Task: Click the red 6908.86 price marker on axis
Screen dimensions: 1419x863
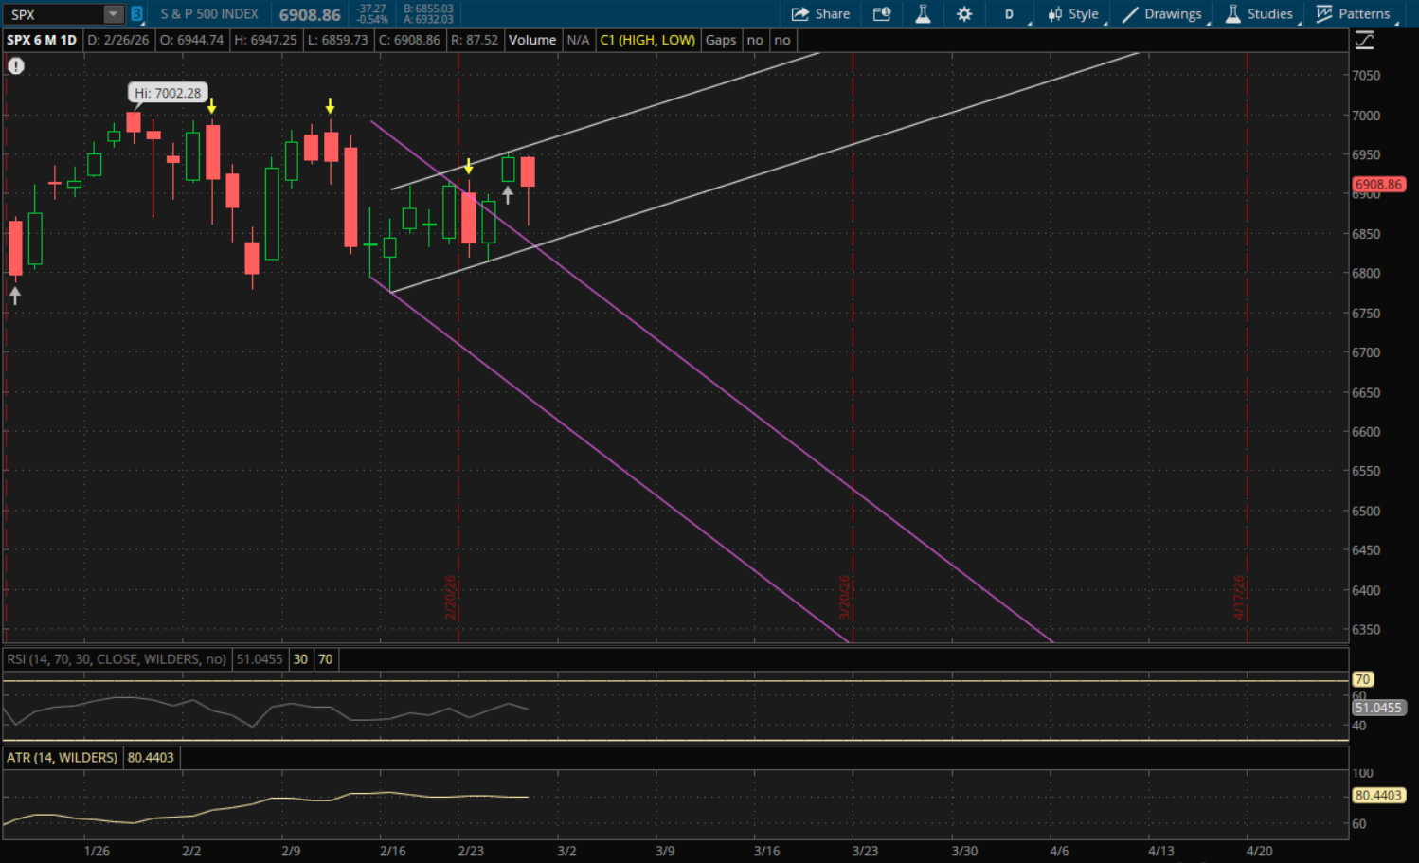Action: (1378, 185)
